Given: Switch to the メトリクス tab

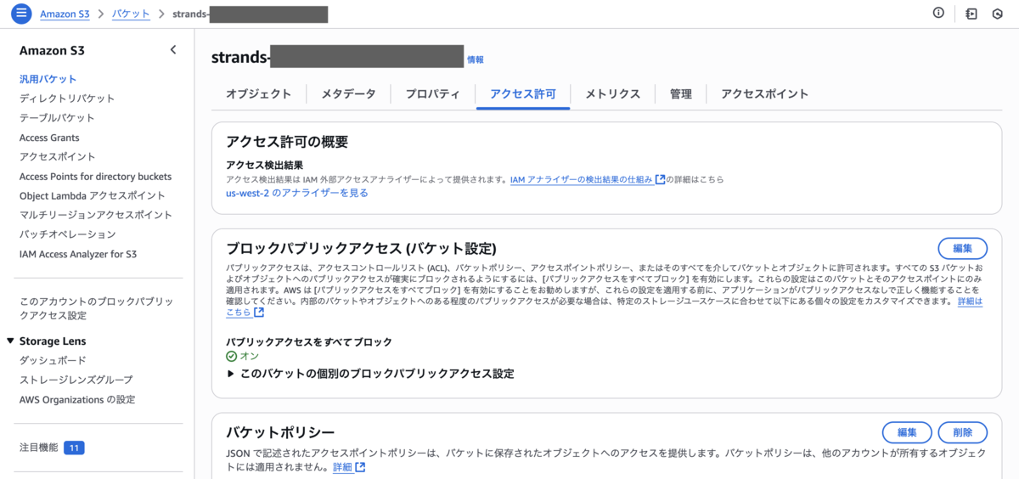Looking at the screenshot, I should (x=612, y=94).
